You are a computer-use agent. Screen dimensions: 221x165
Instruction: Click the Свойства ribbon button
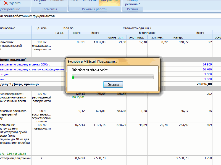click(57, 1)
